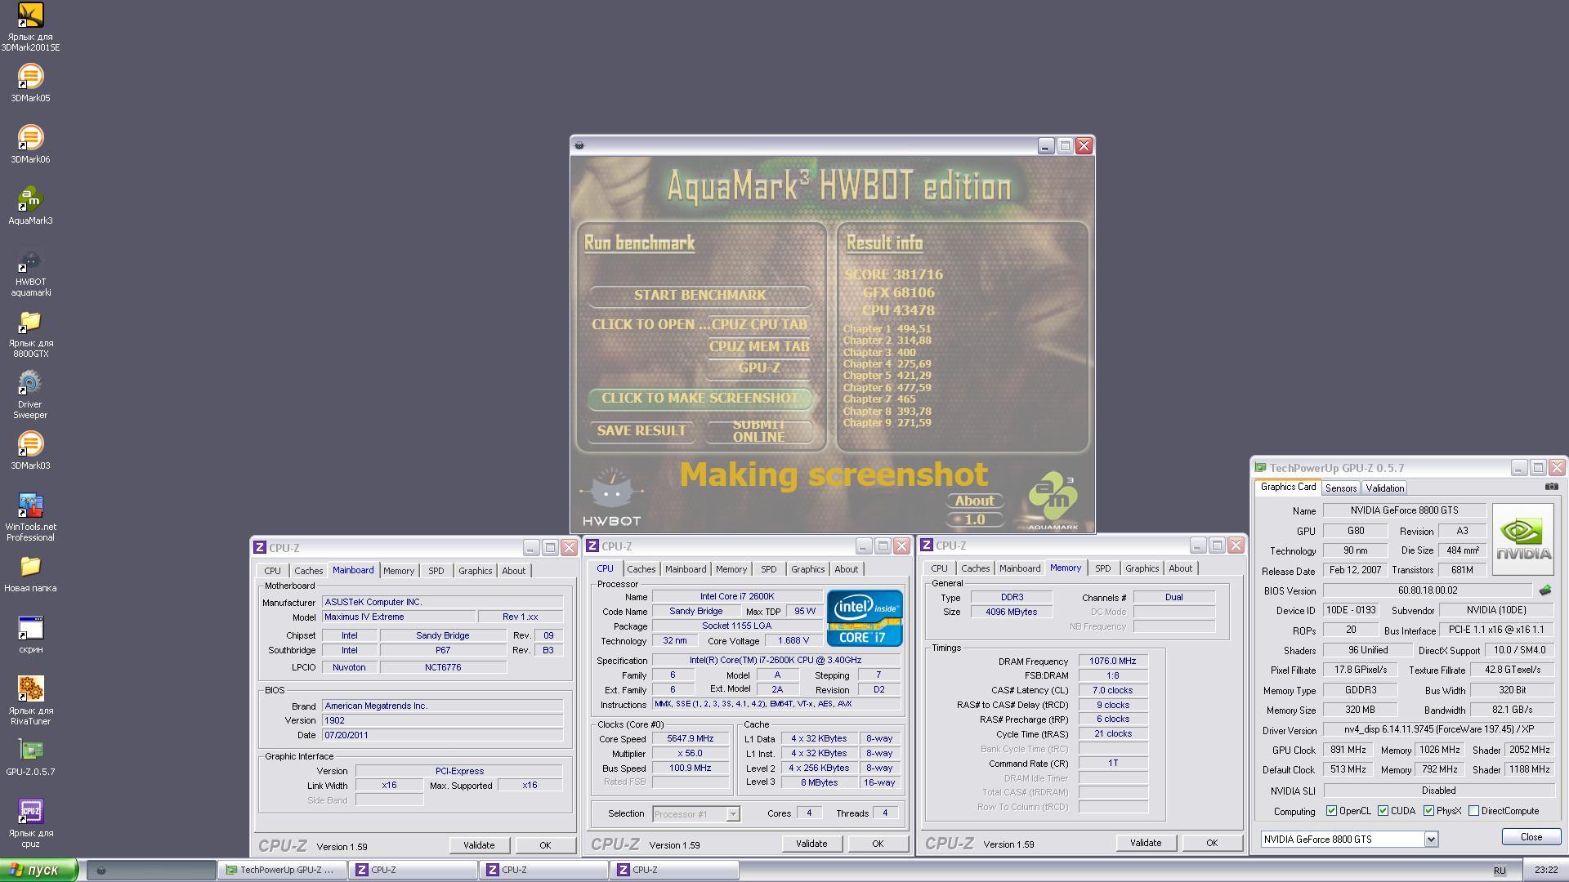This screenshot has height=882, width=1569.
Task: Click OK in the Memory CPU-Z window
Action: [x=1211, y=843]
